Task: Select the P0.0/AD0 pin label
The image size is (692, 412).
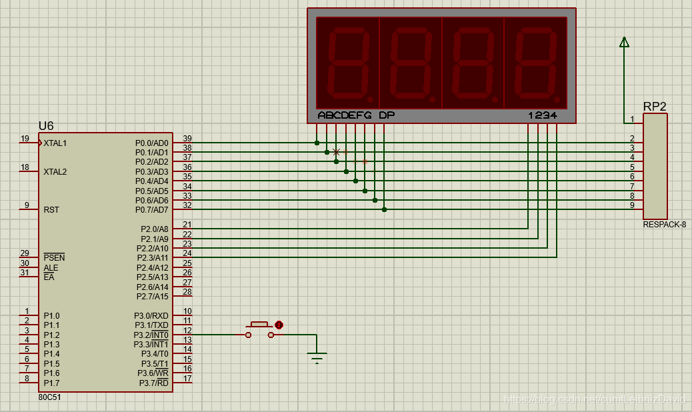Action: tap(151, 143)
